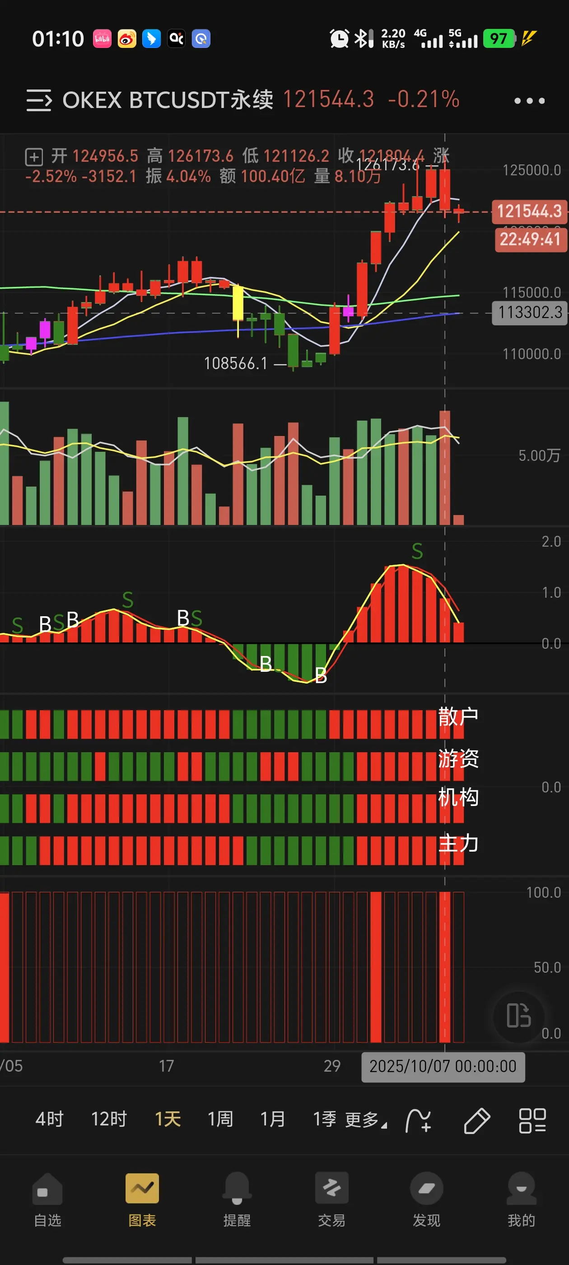Select the 1天 timeframe

point(168,1119)
